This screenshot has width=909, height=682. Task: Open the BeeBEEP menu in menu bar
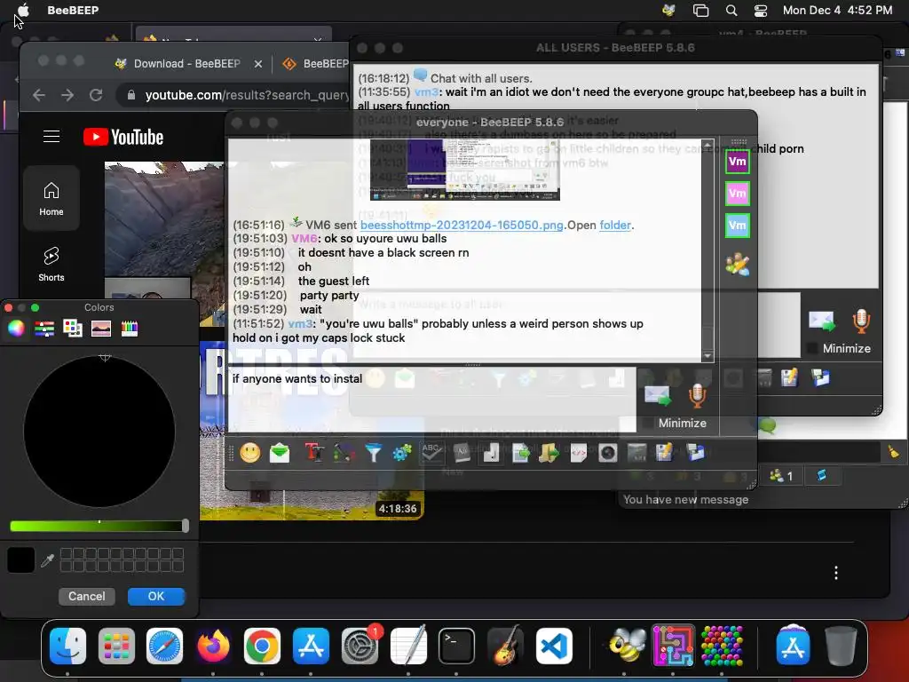[x=73, y=10]
